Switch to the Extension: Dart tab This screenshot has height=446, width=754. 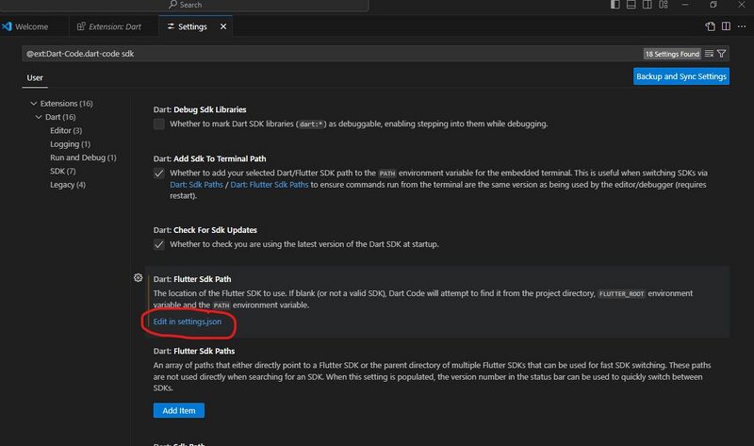pos(114,26)
